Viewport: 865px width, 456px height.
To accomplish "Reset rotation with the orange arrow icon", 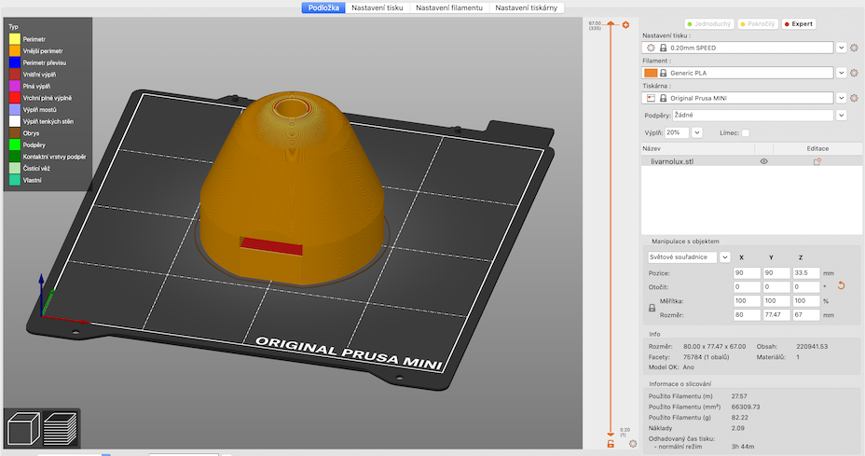I will click(x=842, y=285).
